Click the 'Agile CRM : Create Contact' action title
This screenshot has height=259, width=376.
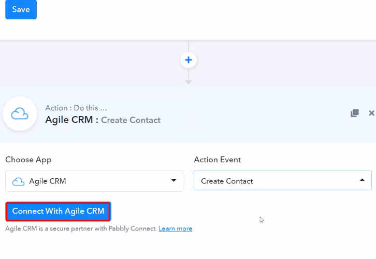pyautogui.click(x=103, y=120)
